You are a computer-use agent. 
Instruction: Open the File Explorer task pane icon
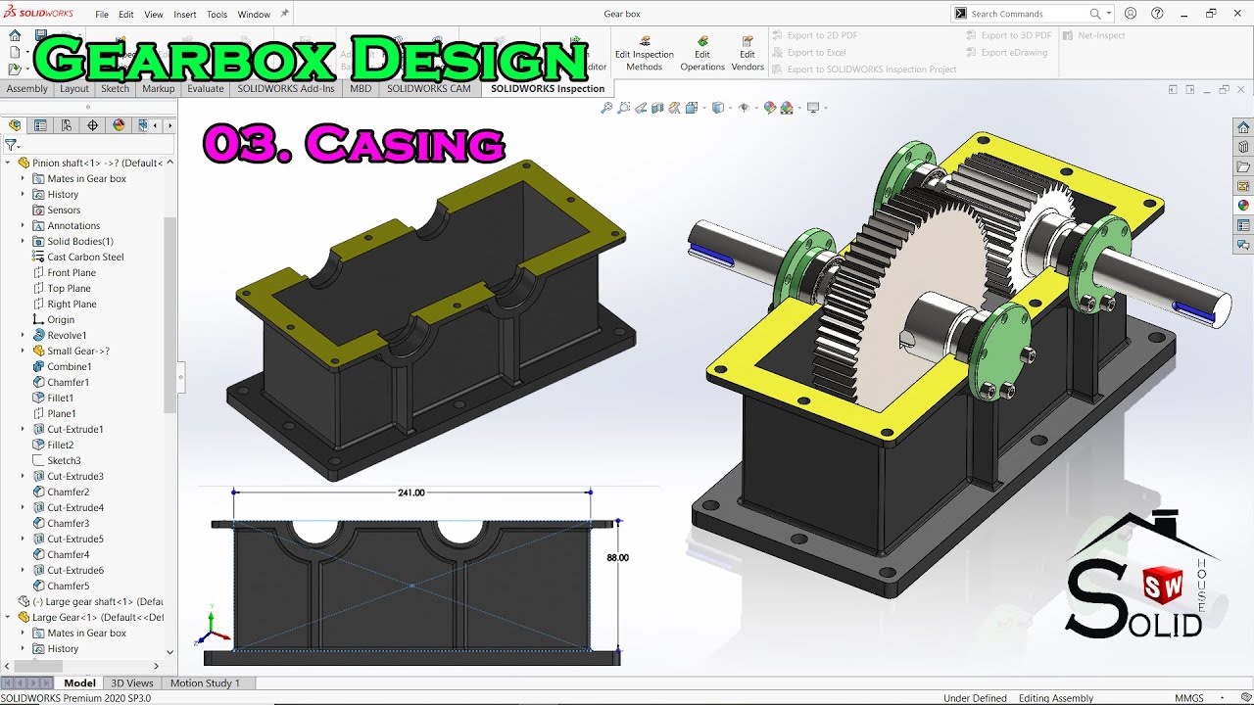[1243, 166]
